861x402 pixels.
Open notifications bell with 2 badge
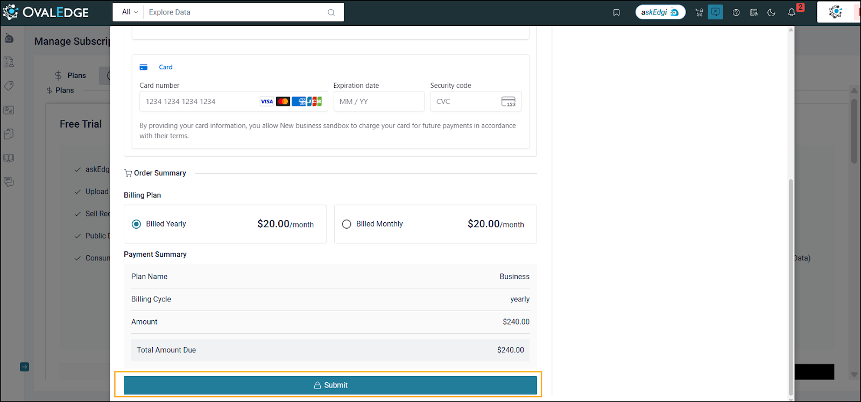tap(792, 12)
